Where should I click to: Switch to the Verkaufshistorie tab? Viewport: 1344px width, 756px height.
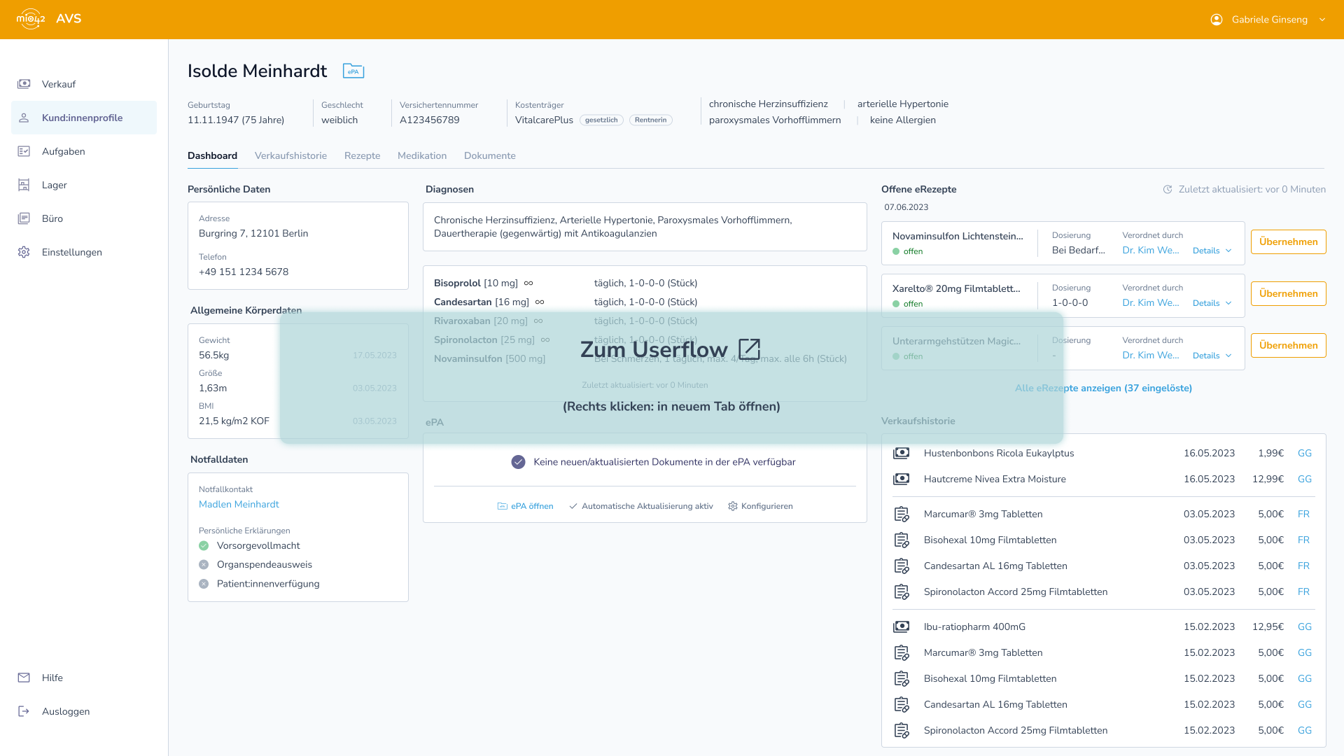click(x=290, y=155)
